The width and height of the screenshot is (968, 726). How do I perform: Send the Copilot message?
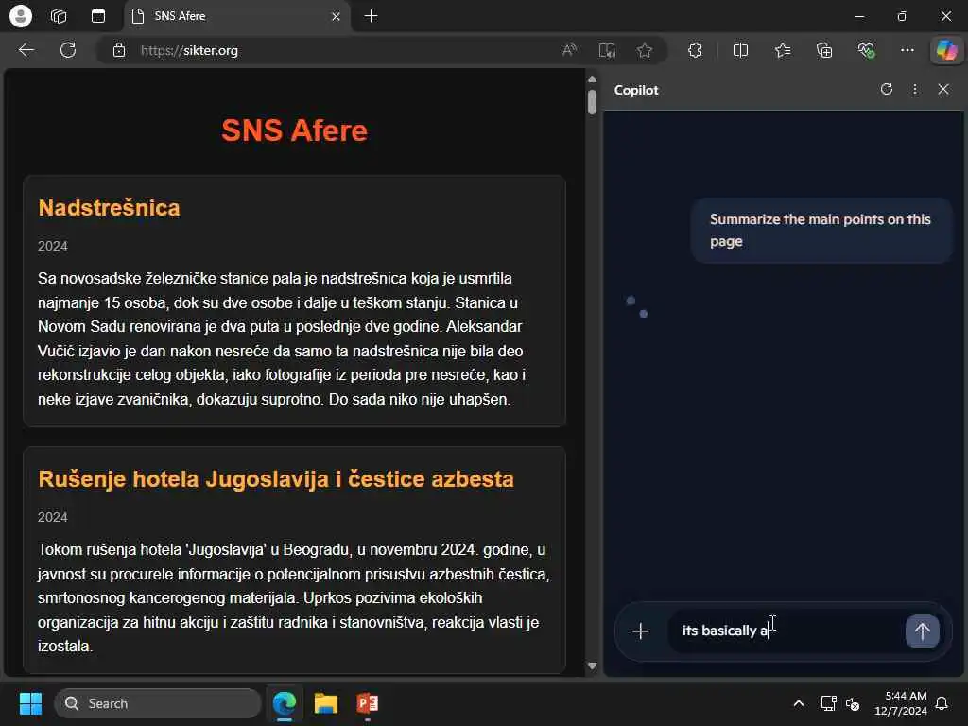pos(923,631)
